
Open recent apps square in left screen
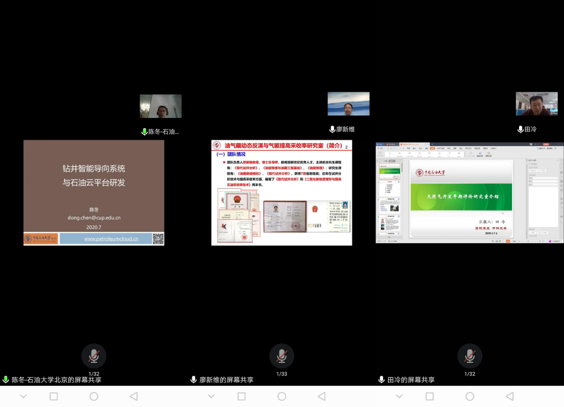click(54, 396)
